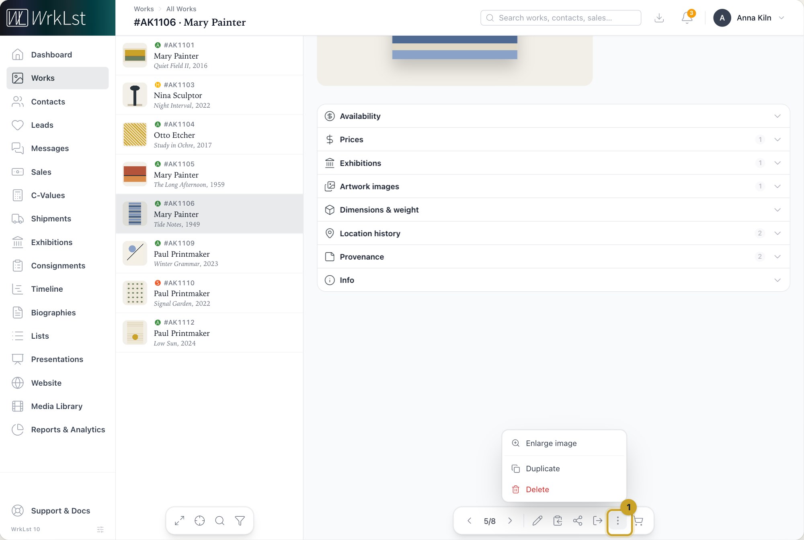Click the edit pencil icon
804x540 pixels.
coord(537,521)
